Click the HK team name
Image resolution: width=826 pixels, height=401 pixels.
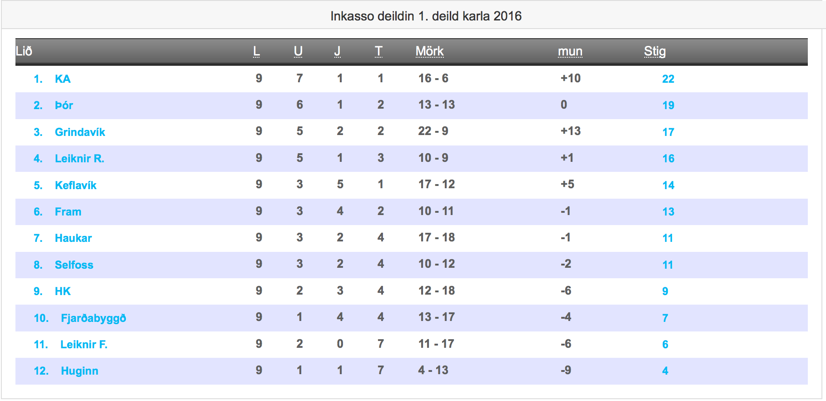coord(63,291)
